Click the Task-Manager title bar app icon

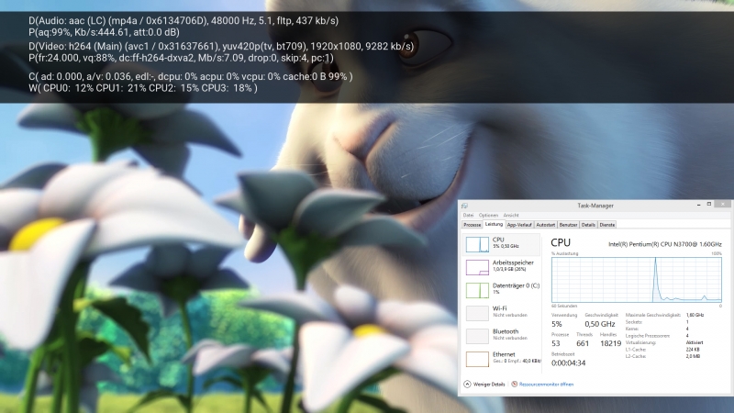pos(464,206)
